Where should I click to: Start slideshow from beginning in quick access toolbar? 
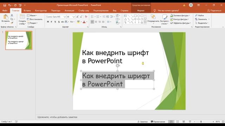point(20,5)
